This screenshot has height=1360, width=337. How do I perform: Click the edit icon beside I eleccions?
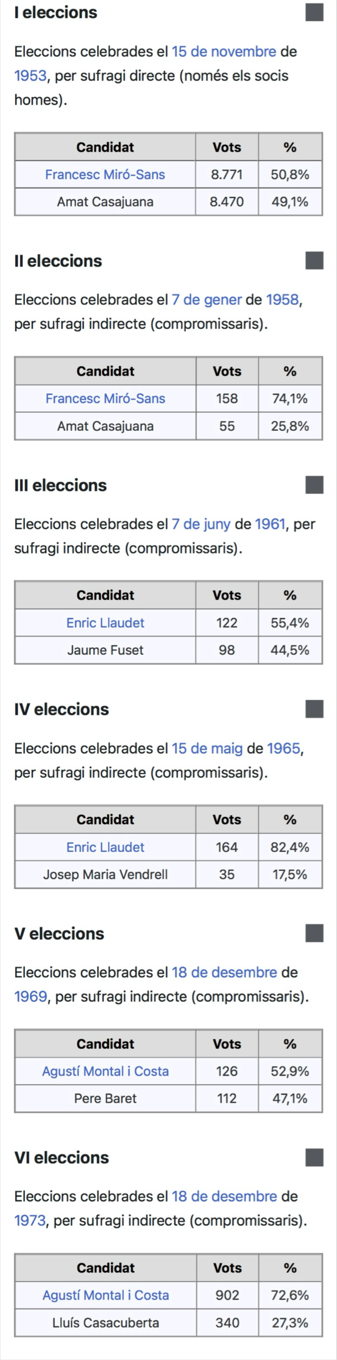tap(314, 12)
